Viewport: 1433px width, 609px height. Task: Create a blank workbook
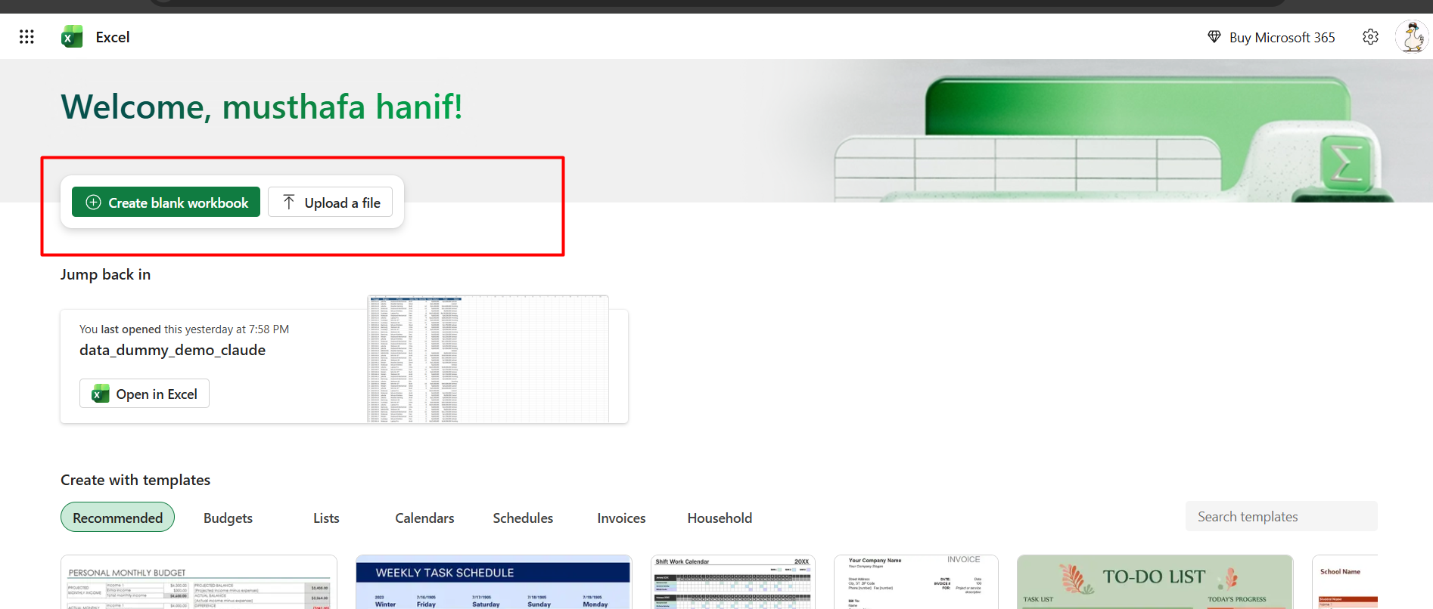[x=166, y=202]
